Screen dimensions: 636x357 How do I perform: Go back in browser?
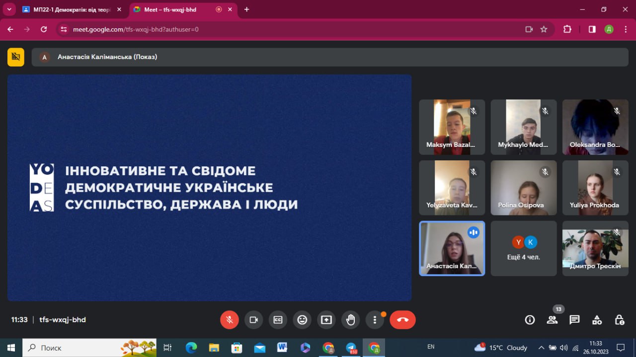pyautogui.click(x=10, y=29)
